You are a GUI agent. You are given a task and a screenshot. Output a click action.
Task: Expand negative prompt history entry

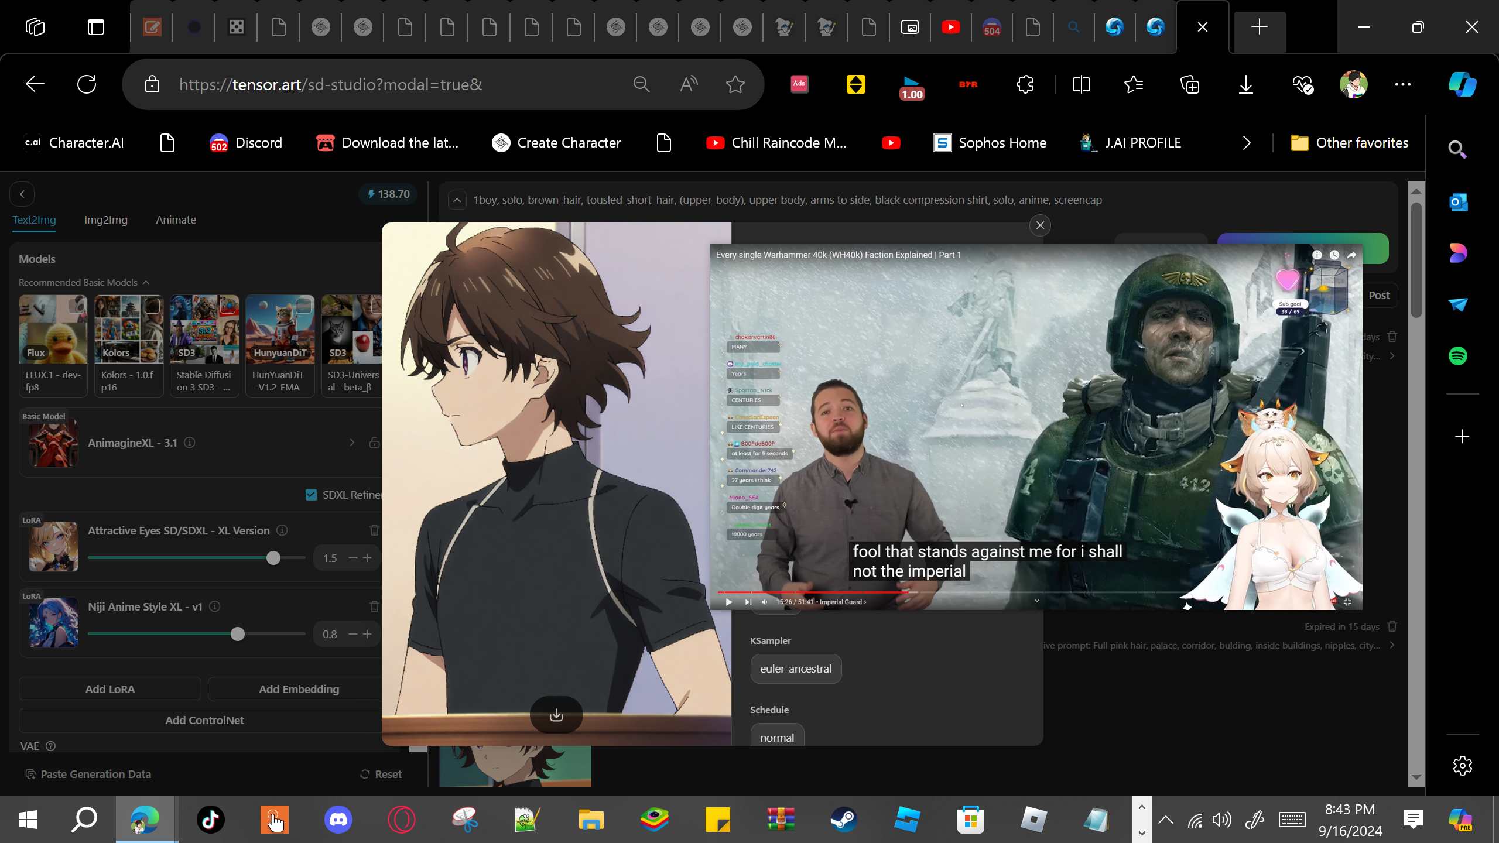(x=1392, y=645)
